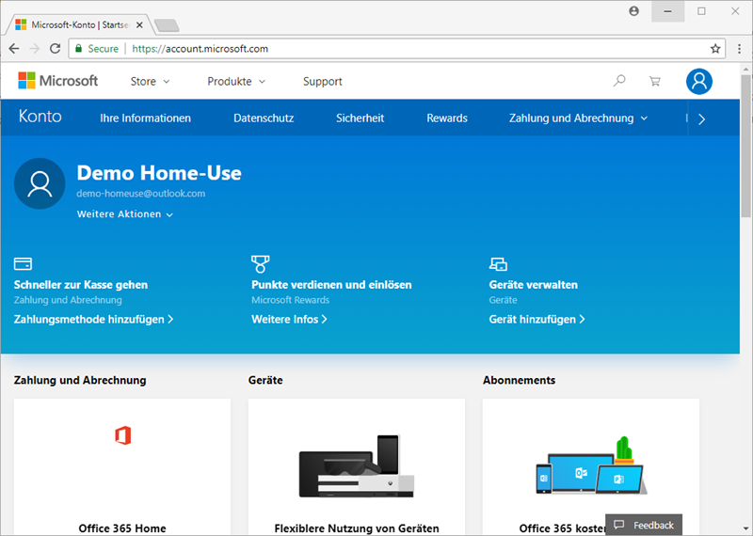Click the Zahlung und Abrechnung section heading
Screen dimensions: 753x536
80,380
